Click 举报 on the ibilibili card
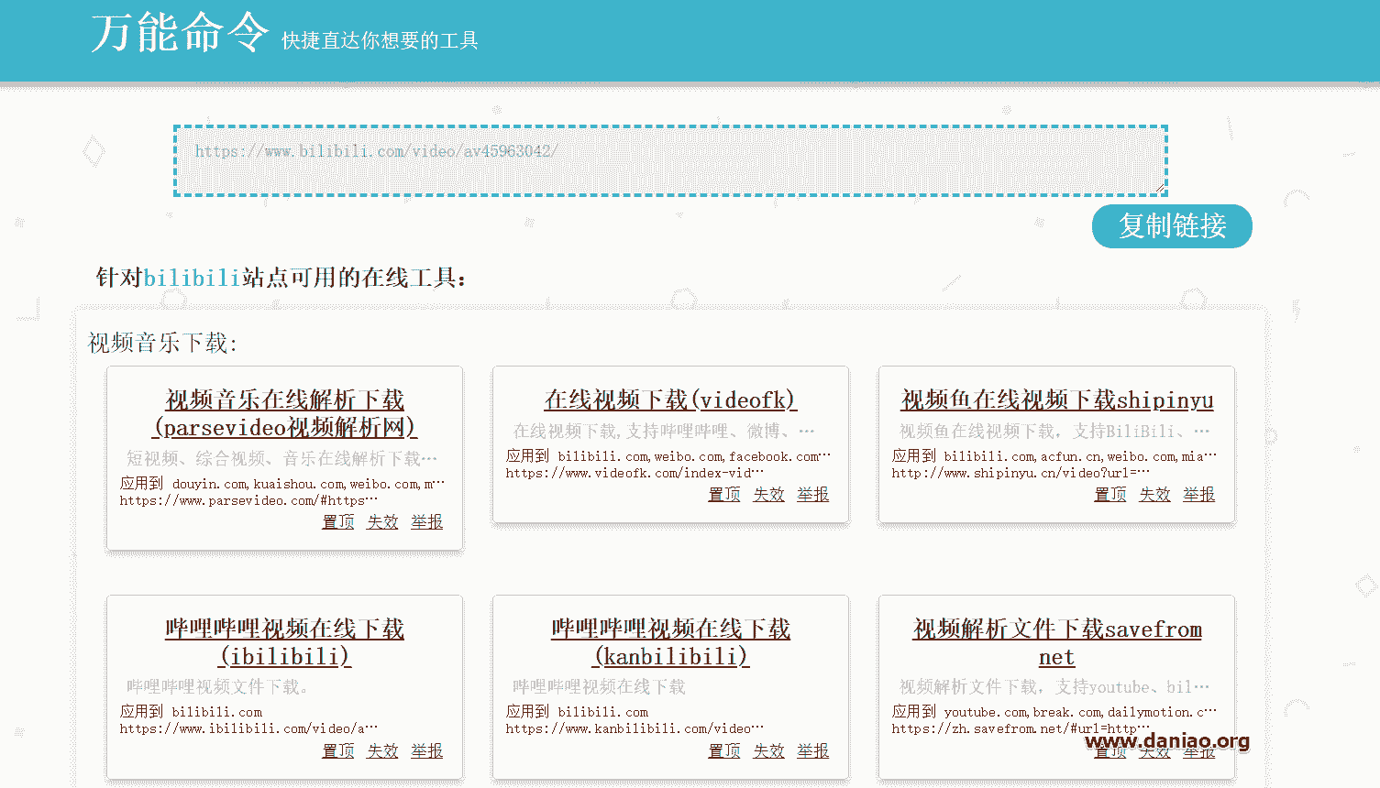 [427, 750]
